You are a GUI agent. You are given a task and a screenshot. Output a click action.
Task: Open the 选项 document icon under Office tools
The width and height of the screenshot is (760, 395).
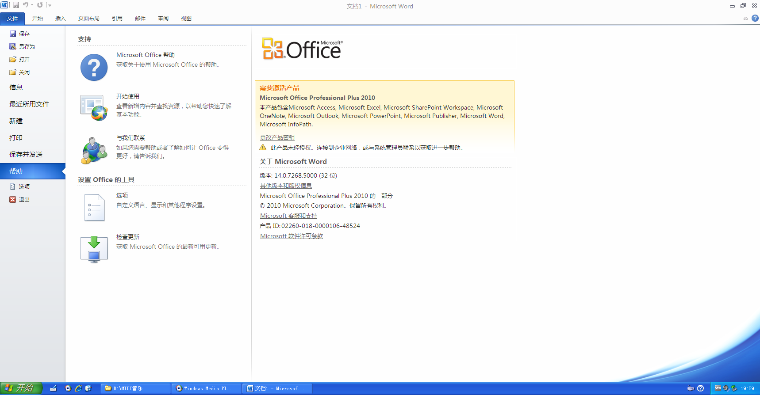click(94, 207)
